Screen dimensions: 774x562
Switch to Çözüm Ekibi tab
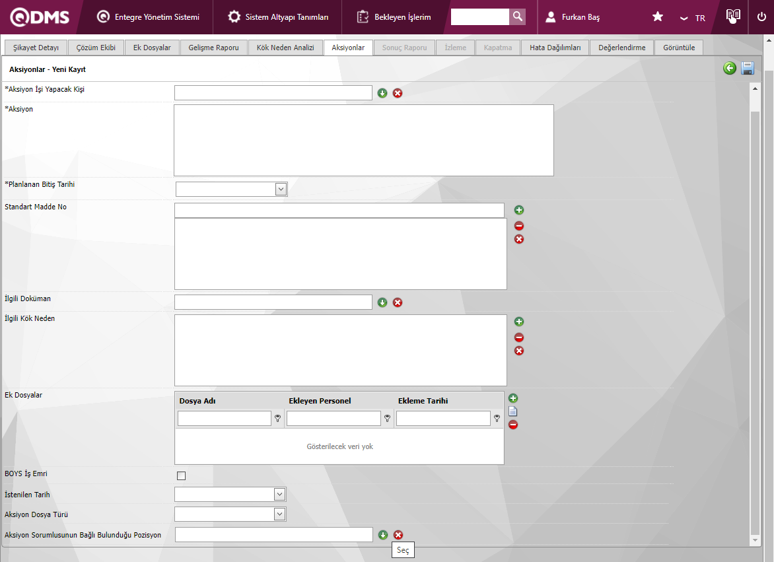(96, 48)
